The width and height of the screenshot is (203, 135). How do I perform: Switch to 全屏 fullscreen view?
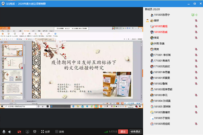[x=45, y=132]
